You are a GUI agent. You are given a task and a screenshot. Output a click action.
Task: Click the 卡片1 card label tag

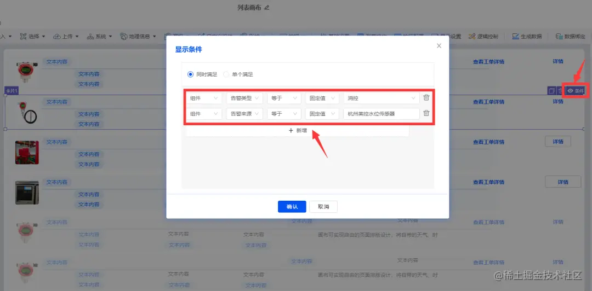point(12,91)
